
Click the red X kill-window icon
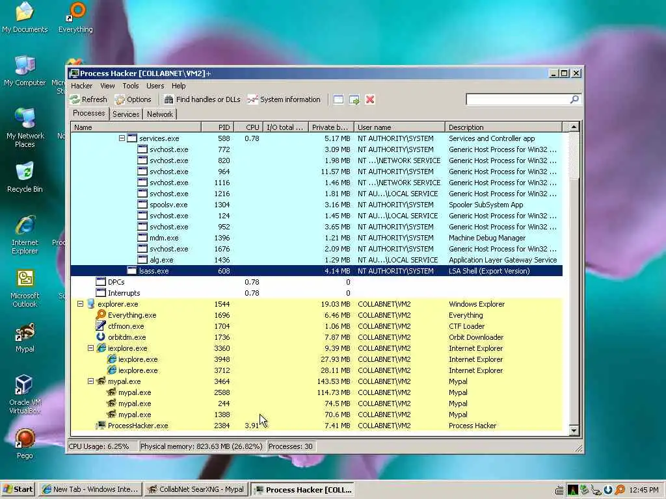(370, 99)
